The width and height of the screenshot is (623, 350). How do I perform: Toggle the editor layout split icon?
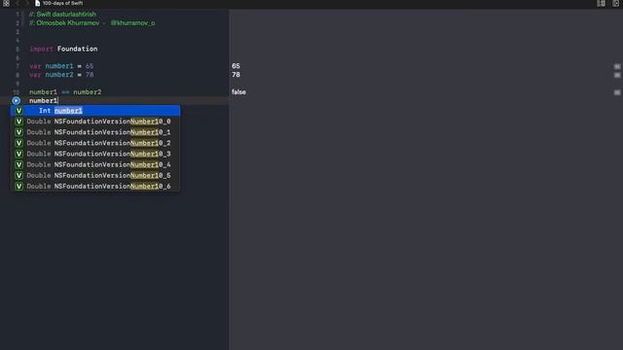pos(602,3)
